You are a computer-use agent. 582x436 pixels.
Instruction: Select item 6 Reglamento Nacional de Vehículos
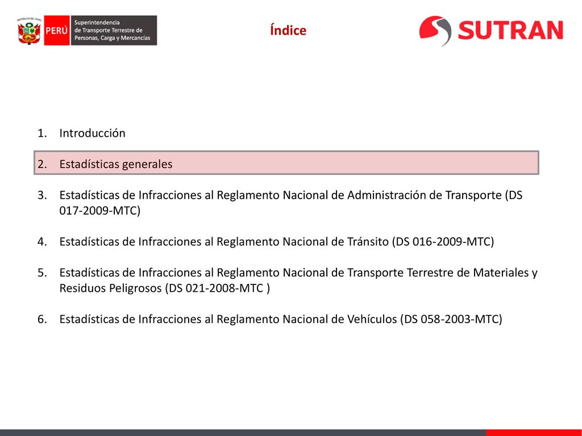(270, 319)
